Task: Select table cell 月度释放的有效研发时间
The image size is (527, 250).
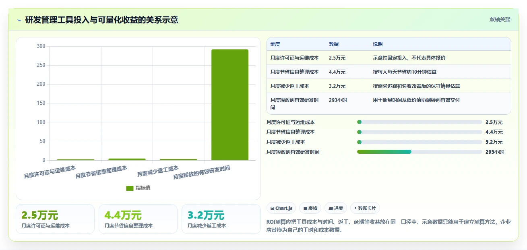Action: point(295,103)
